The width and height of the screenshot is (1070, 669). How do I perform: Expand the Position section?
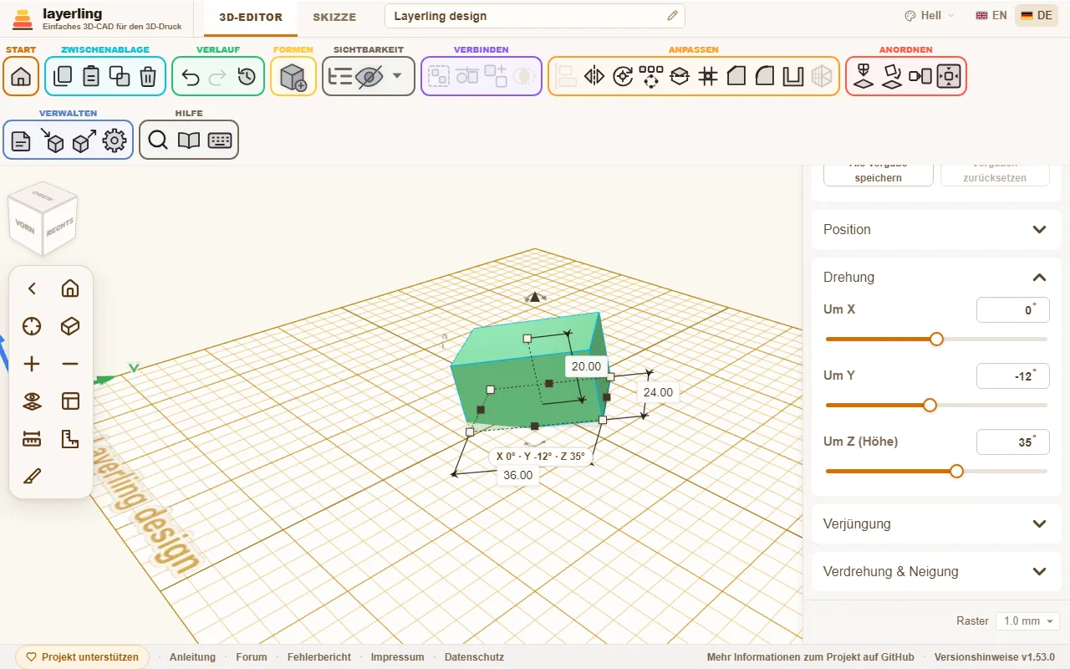pyautogui.click(x=936, y=229)
